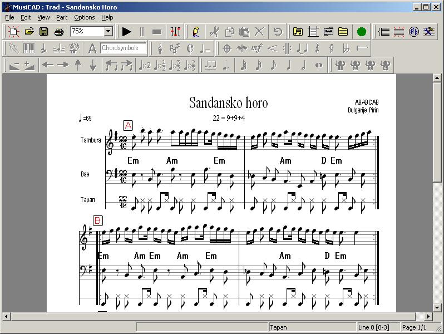Screen dimensions: 444x334
Task: Click the decrease wedge minus icon
Action: click(14, 65)
